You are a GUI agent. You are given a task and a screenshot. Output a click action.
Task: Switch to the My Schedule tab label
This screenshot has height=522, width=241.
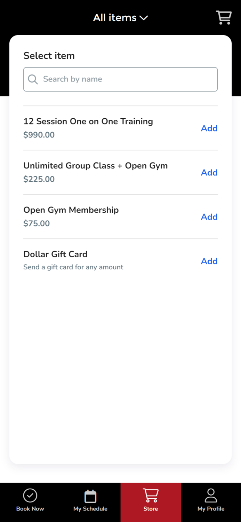[90, 509]
